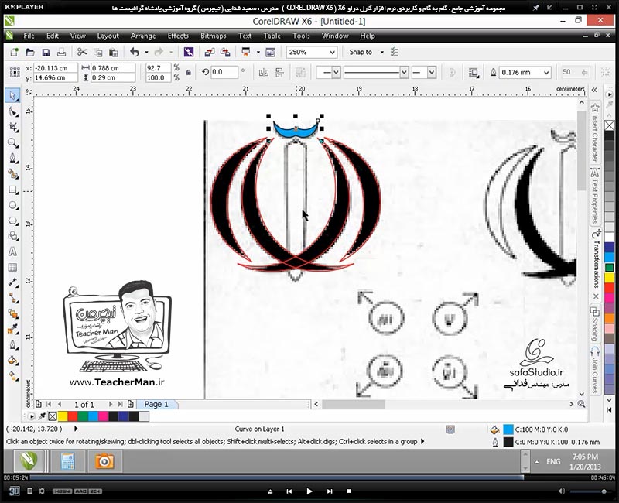The height and width of the screenshot is (503, 619).
Task: Open the Transformations docker tab
Action: (x=595, y=259)
